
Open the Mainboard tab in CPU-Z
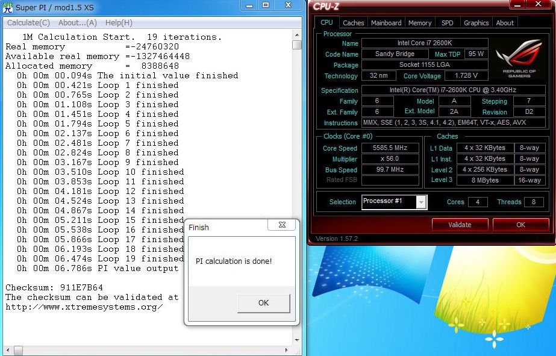(386, 23)
